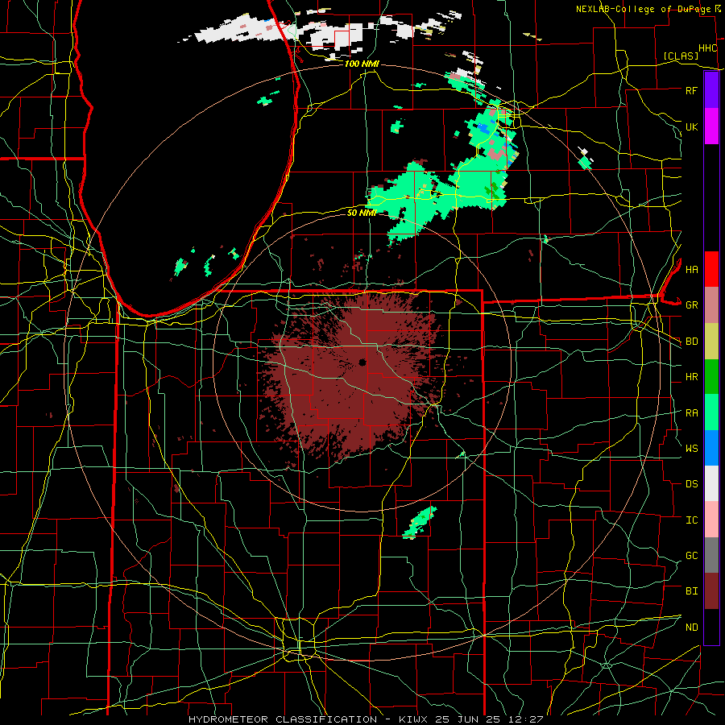
Task: Click the UK magenta legend swatch
Action: point(711,126)
